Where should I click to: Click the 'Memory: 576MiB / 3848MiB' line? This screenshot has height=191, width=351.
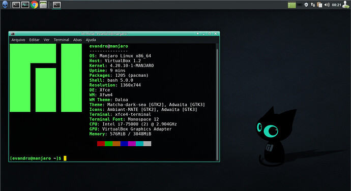point(120,134)
